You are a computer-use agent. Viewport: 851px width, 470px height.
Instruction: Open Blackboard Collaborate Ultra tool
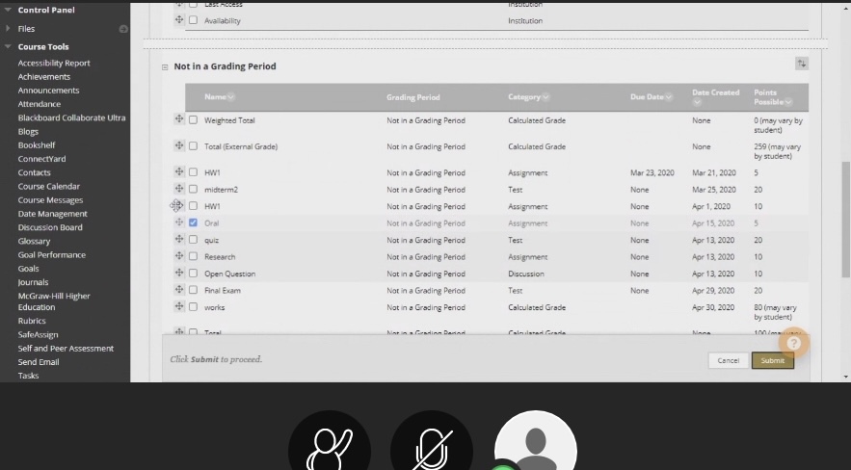coord(71,117)
